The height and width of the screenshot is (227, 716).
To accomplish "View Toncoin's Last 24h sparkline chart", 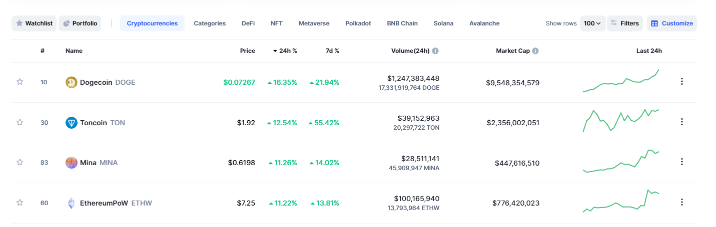I will 621,120.
